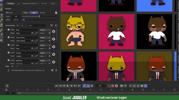Image resolution: width=179 pixels, height=100 pixels.
Task: Remove asset group with minus icon
Action: 22,25
